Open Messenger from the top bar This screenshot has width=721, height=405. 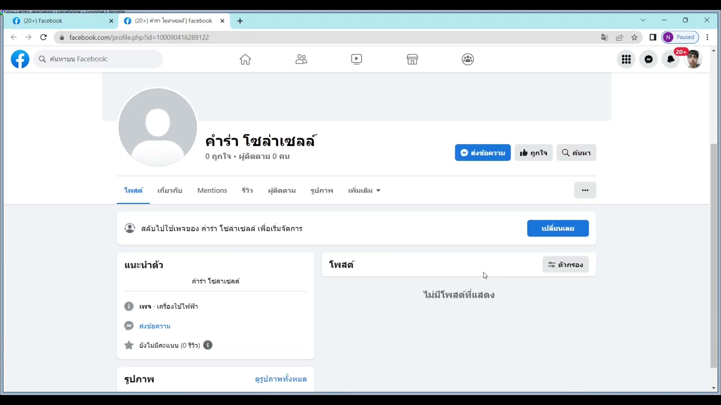[649, 59]
